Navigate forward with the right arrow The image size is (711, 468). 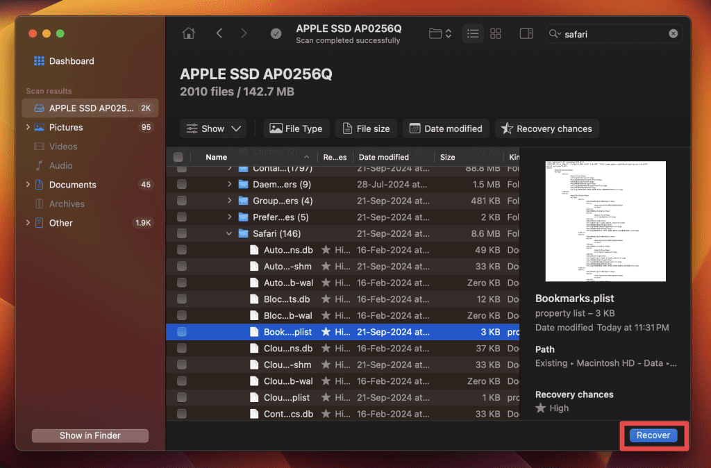pyautogui.click(x=244, y=33)
